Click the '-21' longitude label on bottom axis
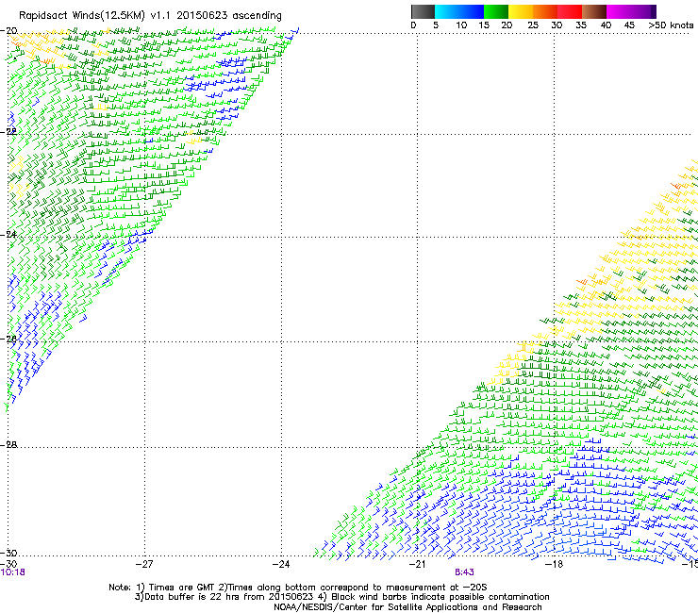 coord(417,564)
